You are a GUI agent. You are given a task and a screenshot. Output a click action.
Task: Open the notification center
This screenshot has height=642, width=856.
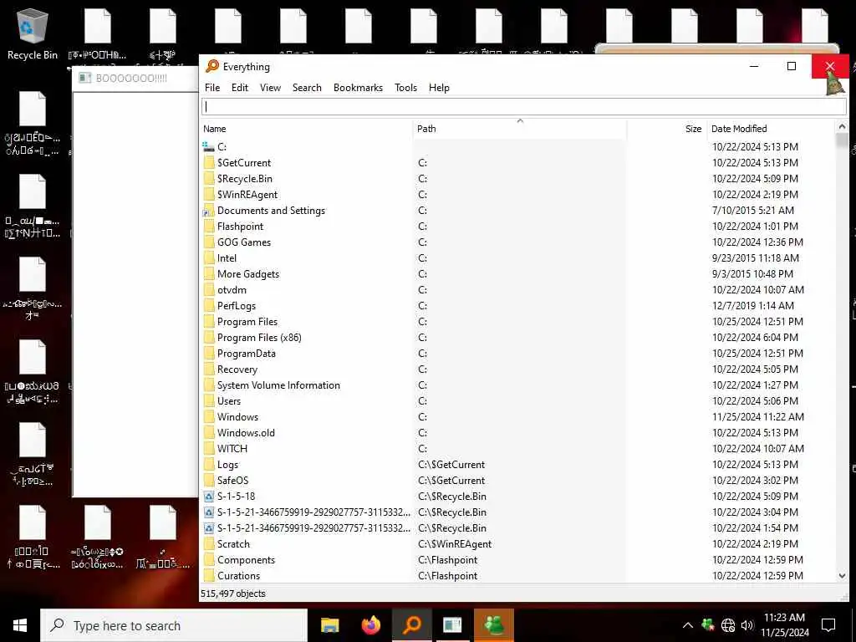point(828,625)
